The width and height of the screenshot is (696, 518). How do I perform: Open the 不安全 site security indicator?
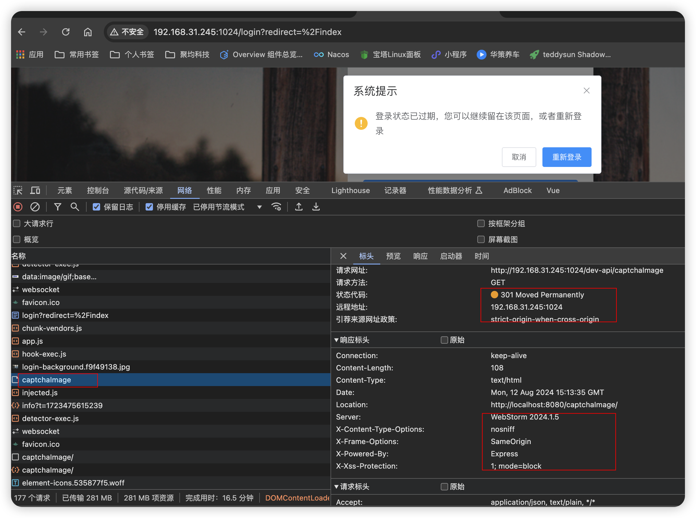coord(127,32)
